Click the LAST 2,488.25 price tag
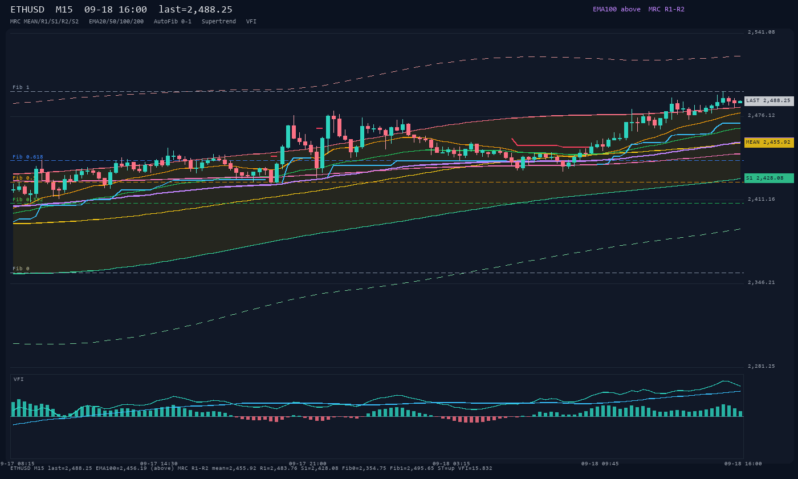The height and width of the screenshot is (479, 798). tap(769, 101)
